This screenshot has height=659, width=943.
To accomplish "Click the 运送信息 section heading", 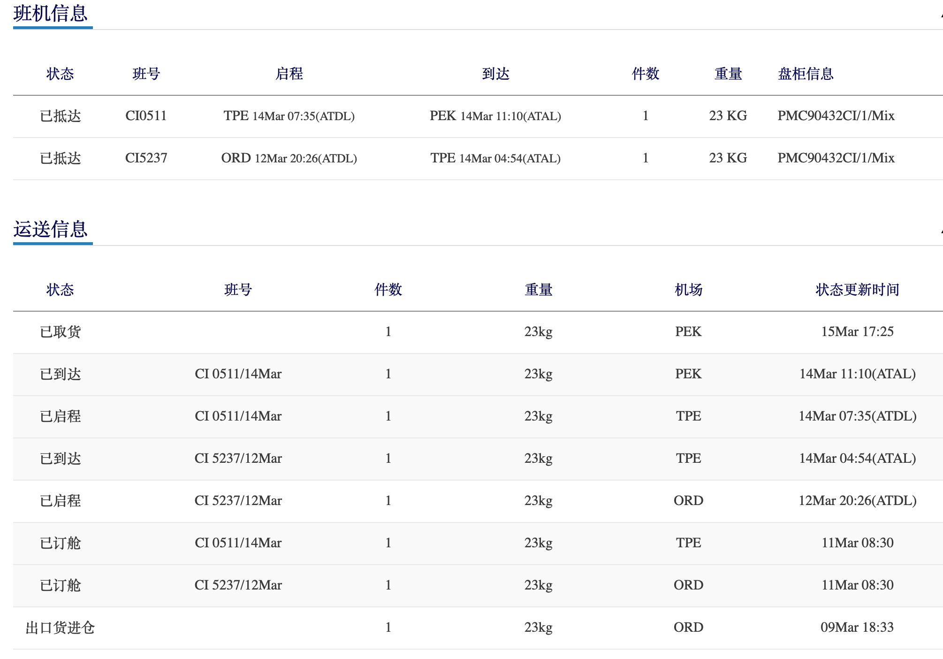I will pos(51,230).
